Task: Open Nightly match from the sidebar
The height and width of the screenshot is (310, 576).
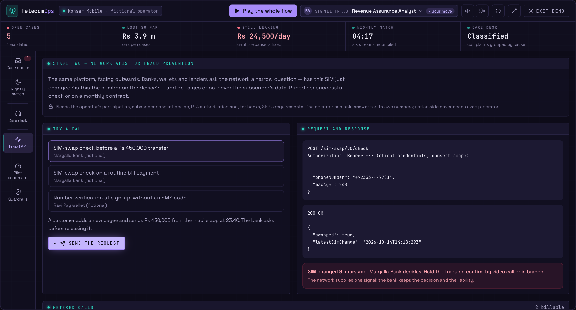Action: click(x=18, y=87)
